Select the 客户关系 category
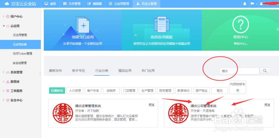279x138 pixels. 93,91
